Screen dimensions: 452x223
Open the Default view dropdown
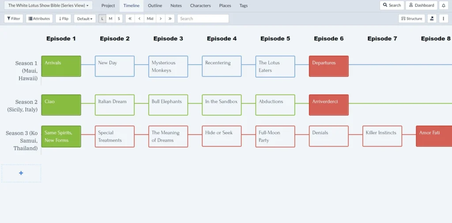click(x=85, y=18)
